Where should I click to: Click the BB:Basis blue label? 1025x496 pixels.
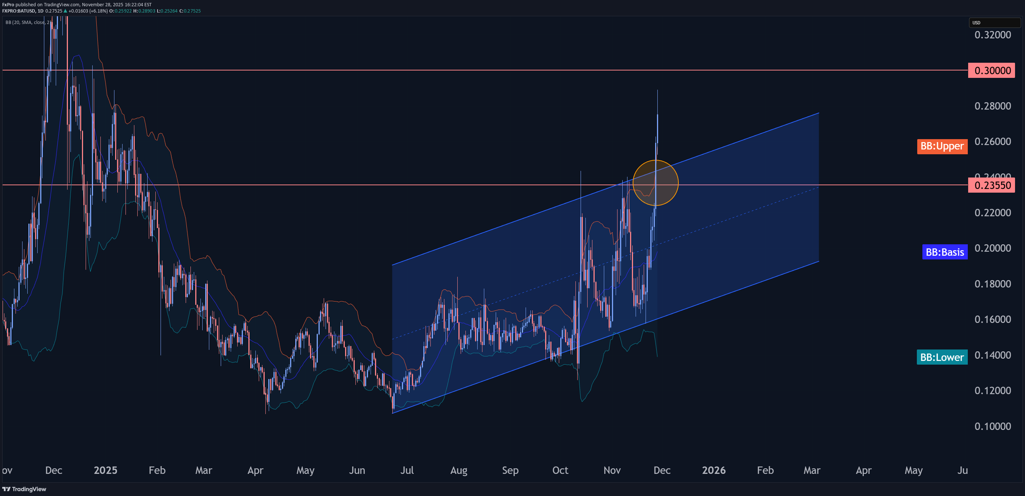[x=944, y=252]
